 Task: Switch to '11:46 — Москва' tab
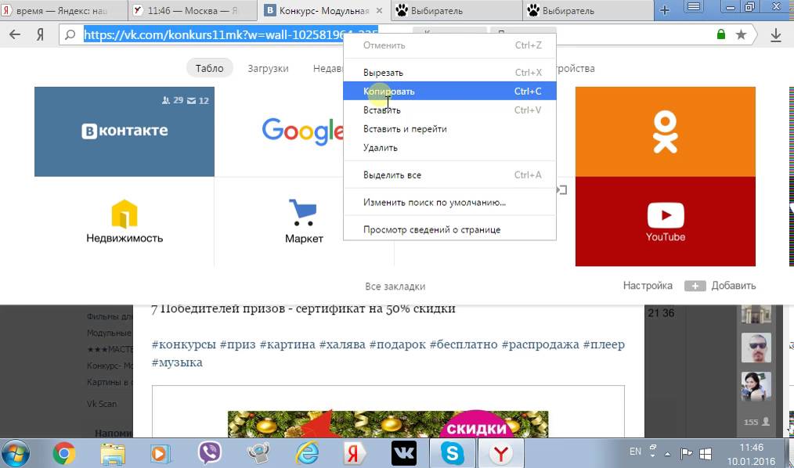coord(193,11)
